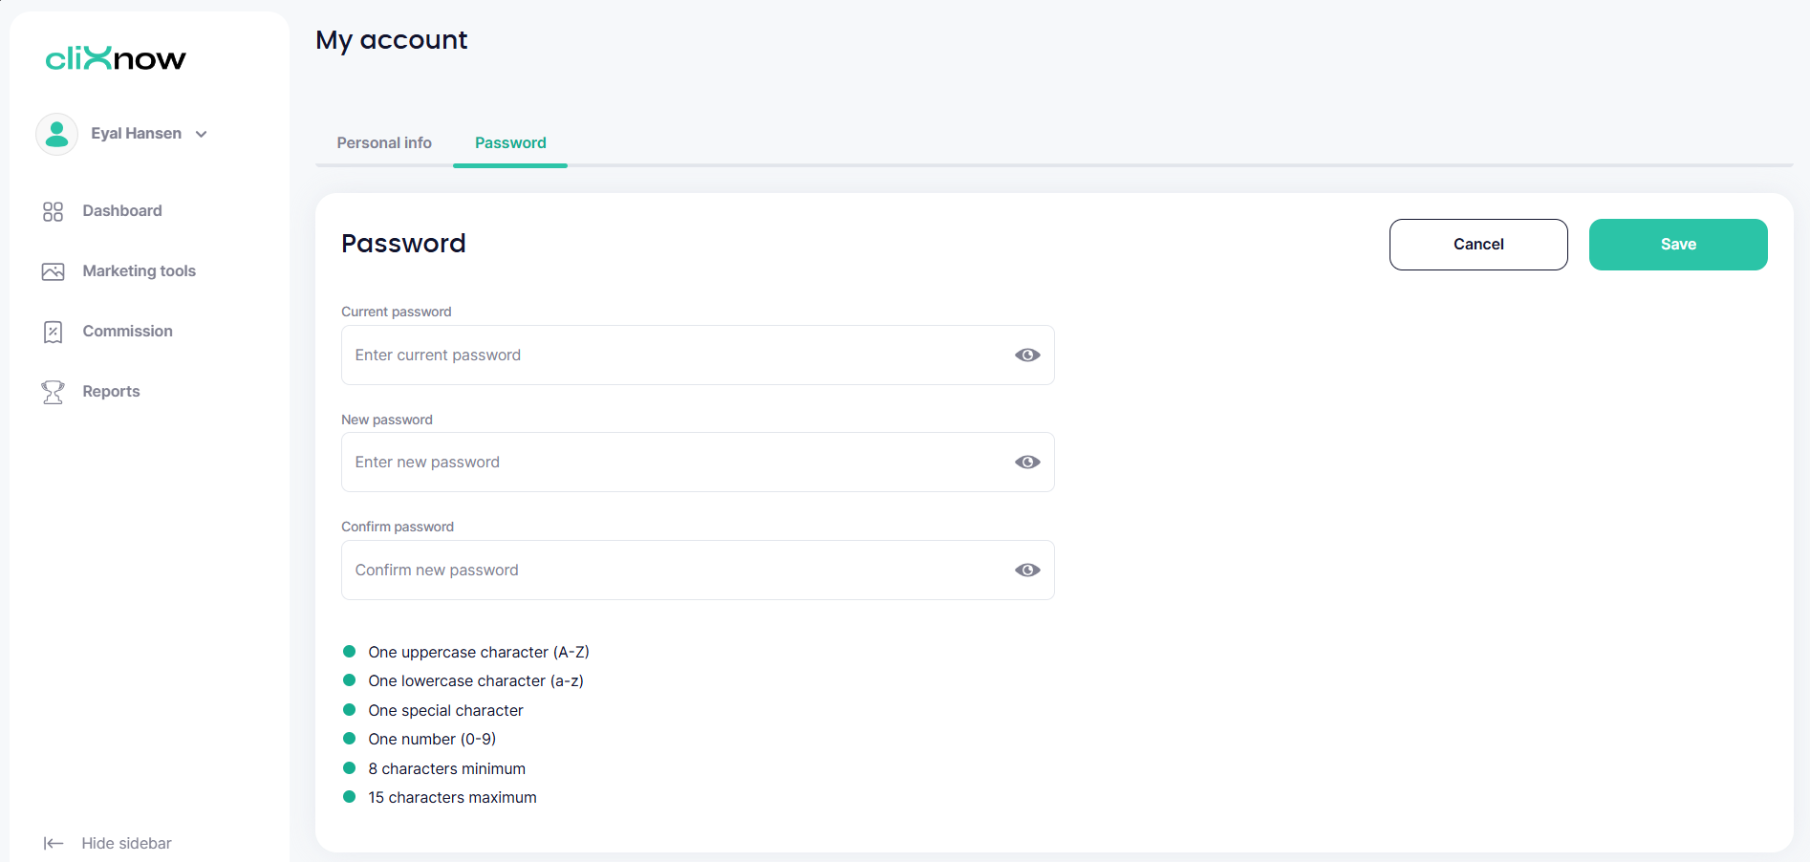Viewport: 1810px width, 862px height.
Task: Focus the Enter current password field
Action: pyautogui.click(x=669, y=356)
